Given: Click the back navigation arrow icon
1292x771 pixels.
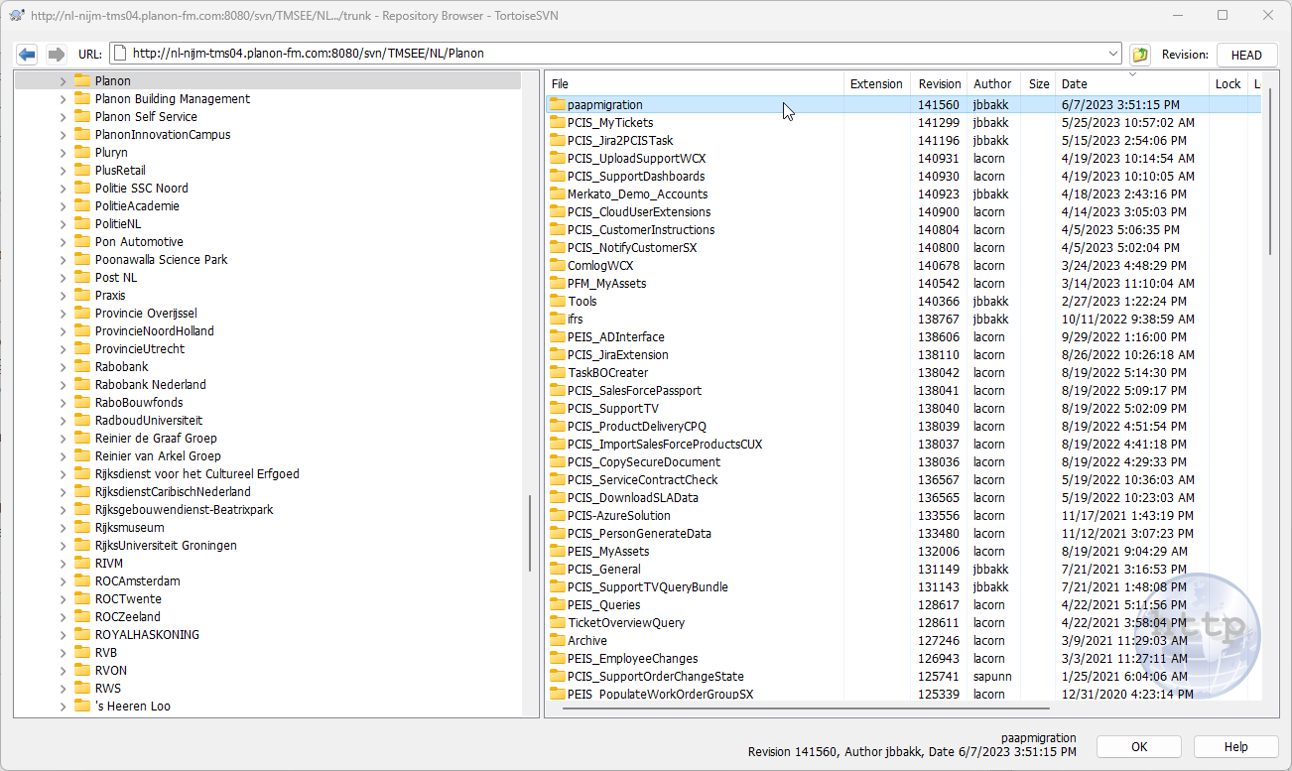Looking at the screenshot, I should pyautogui.click(x=28, y=54).
